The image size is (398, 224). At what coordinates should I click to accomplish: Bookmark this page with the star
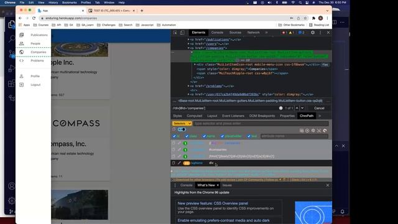pos(305,18)
